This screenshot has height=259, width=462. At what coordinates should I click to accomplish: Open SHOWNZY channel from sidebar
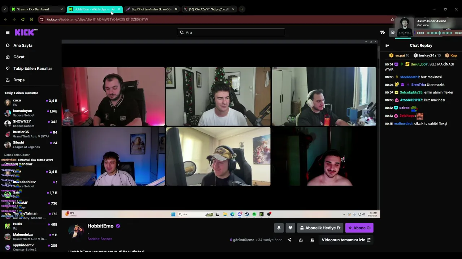31,123
